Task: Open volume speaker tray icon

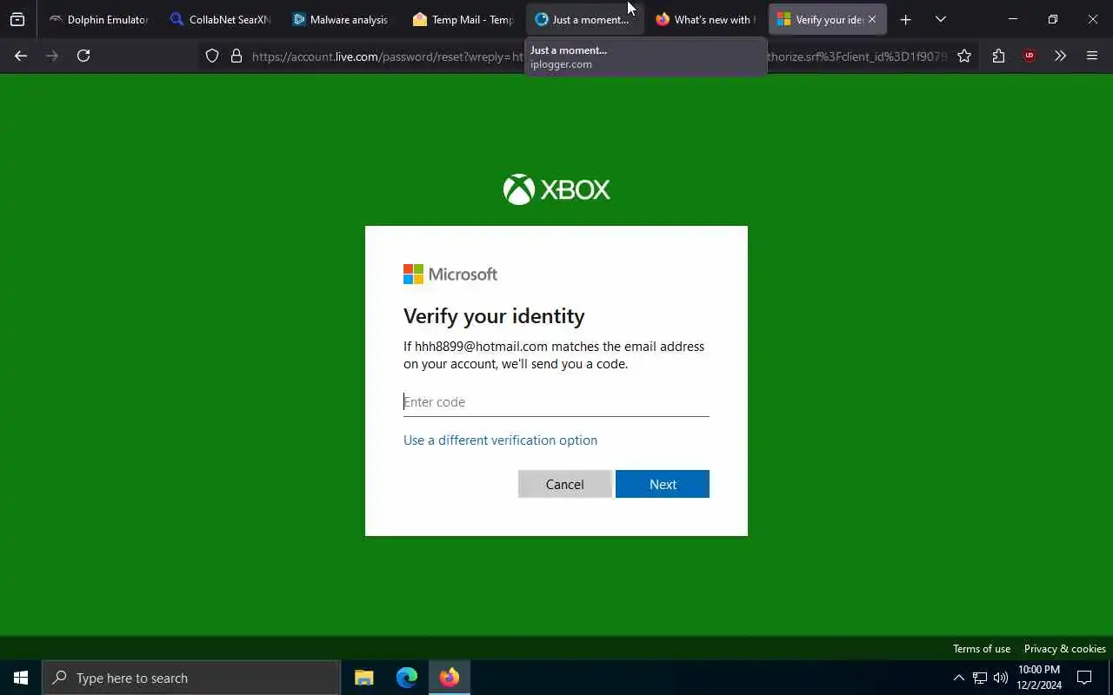Action: [x=1001, y=678]
